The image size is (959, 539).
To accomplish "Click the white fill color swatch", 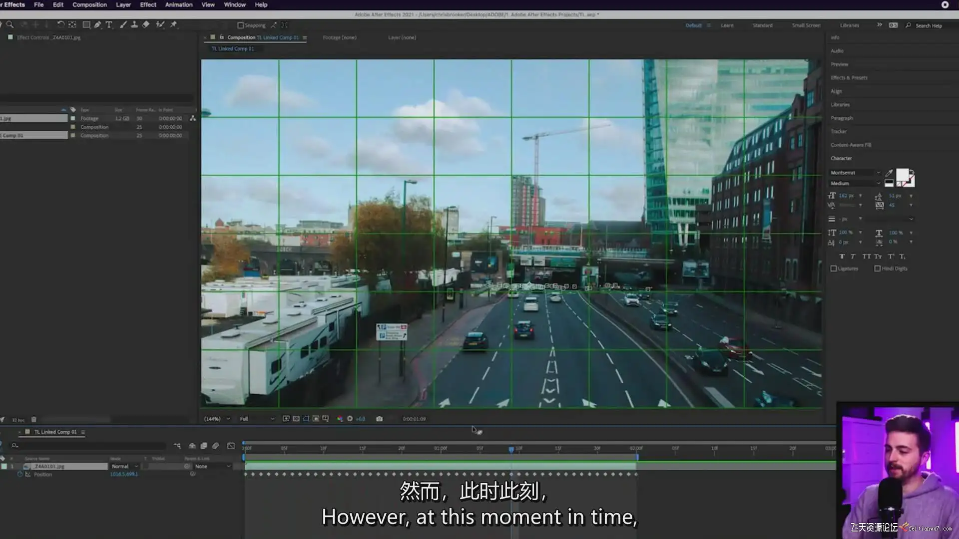I will tap(902, 175).
